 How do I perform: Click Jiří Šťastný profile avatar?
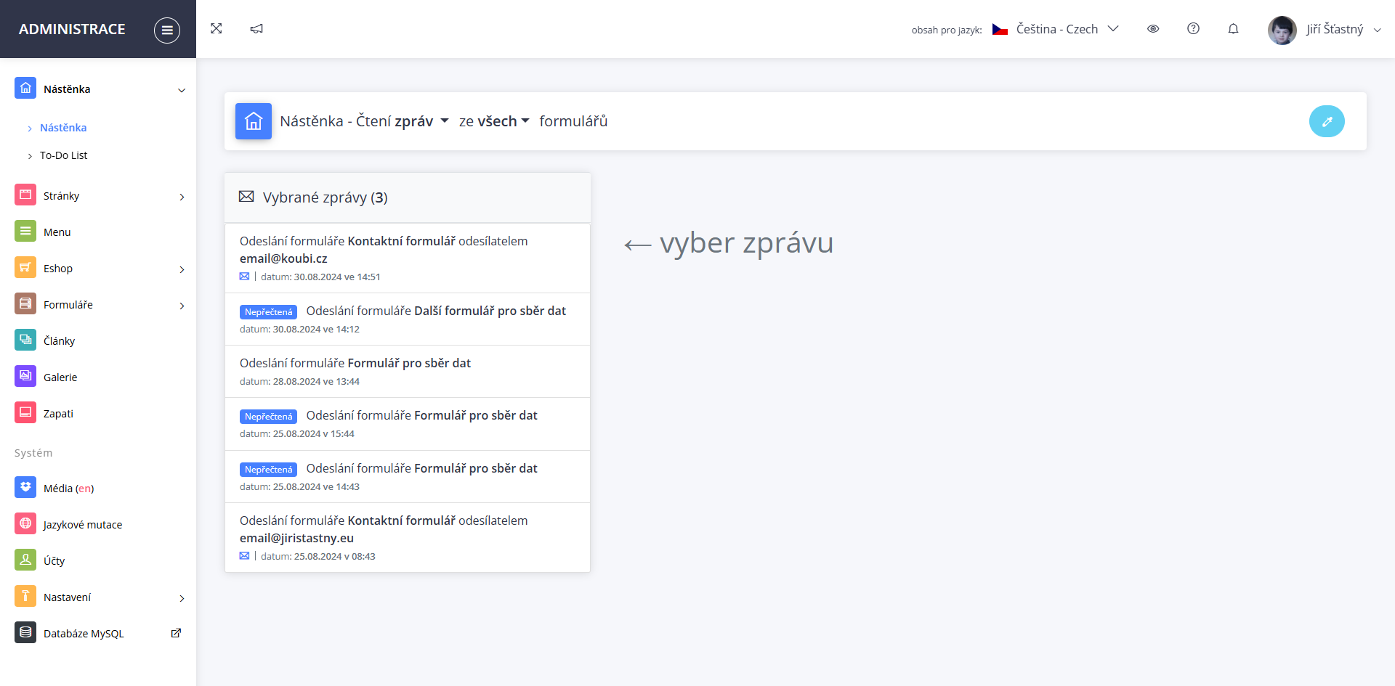1282,30
